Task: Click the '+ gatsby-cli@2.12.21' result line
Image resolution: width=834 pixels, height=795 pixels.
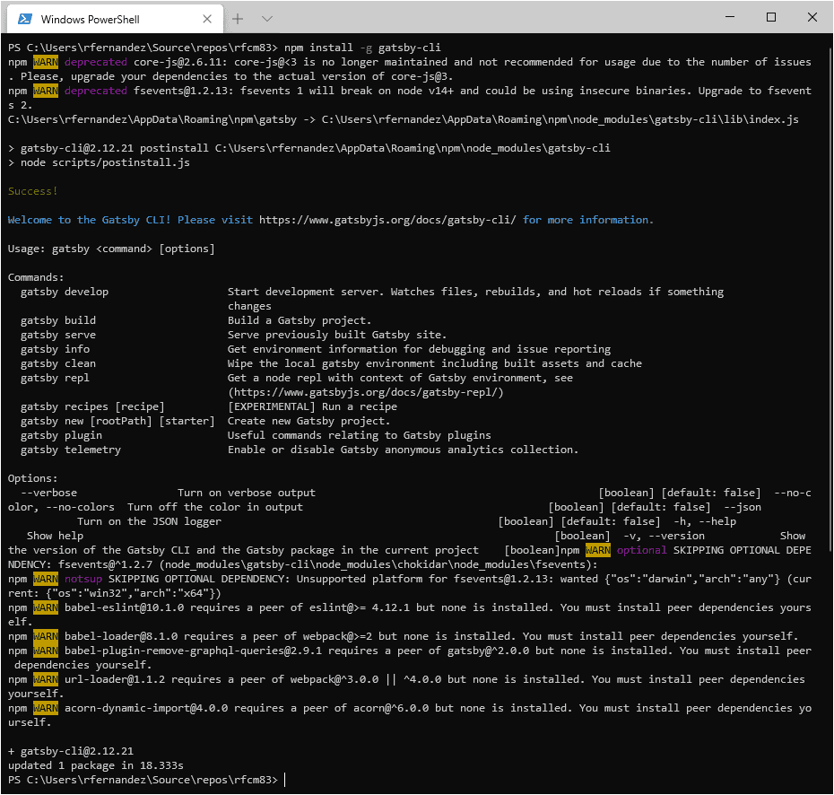Action: pyautogui.click(x=71, y=751)
